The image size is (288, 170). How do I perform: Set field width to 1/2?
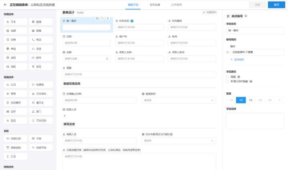(x=250, y=100)
